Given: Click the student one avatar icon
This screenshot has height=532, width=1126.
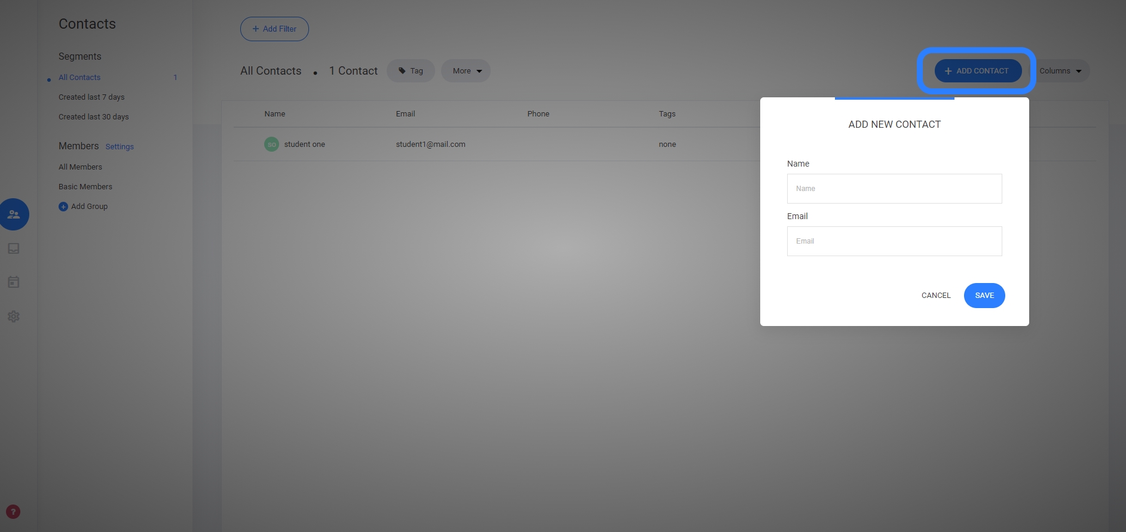Looking at the screenshot, I should [x=271, y=144].
